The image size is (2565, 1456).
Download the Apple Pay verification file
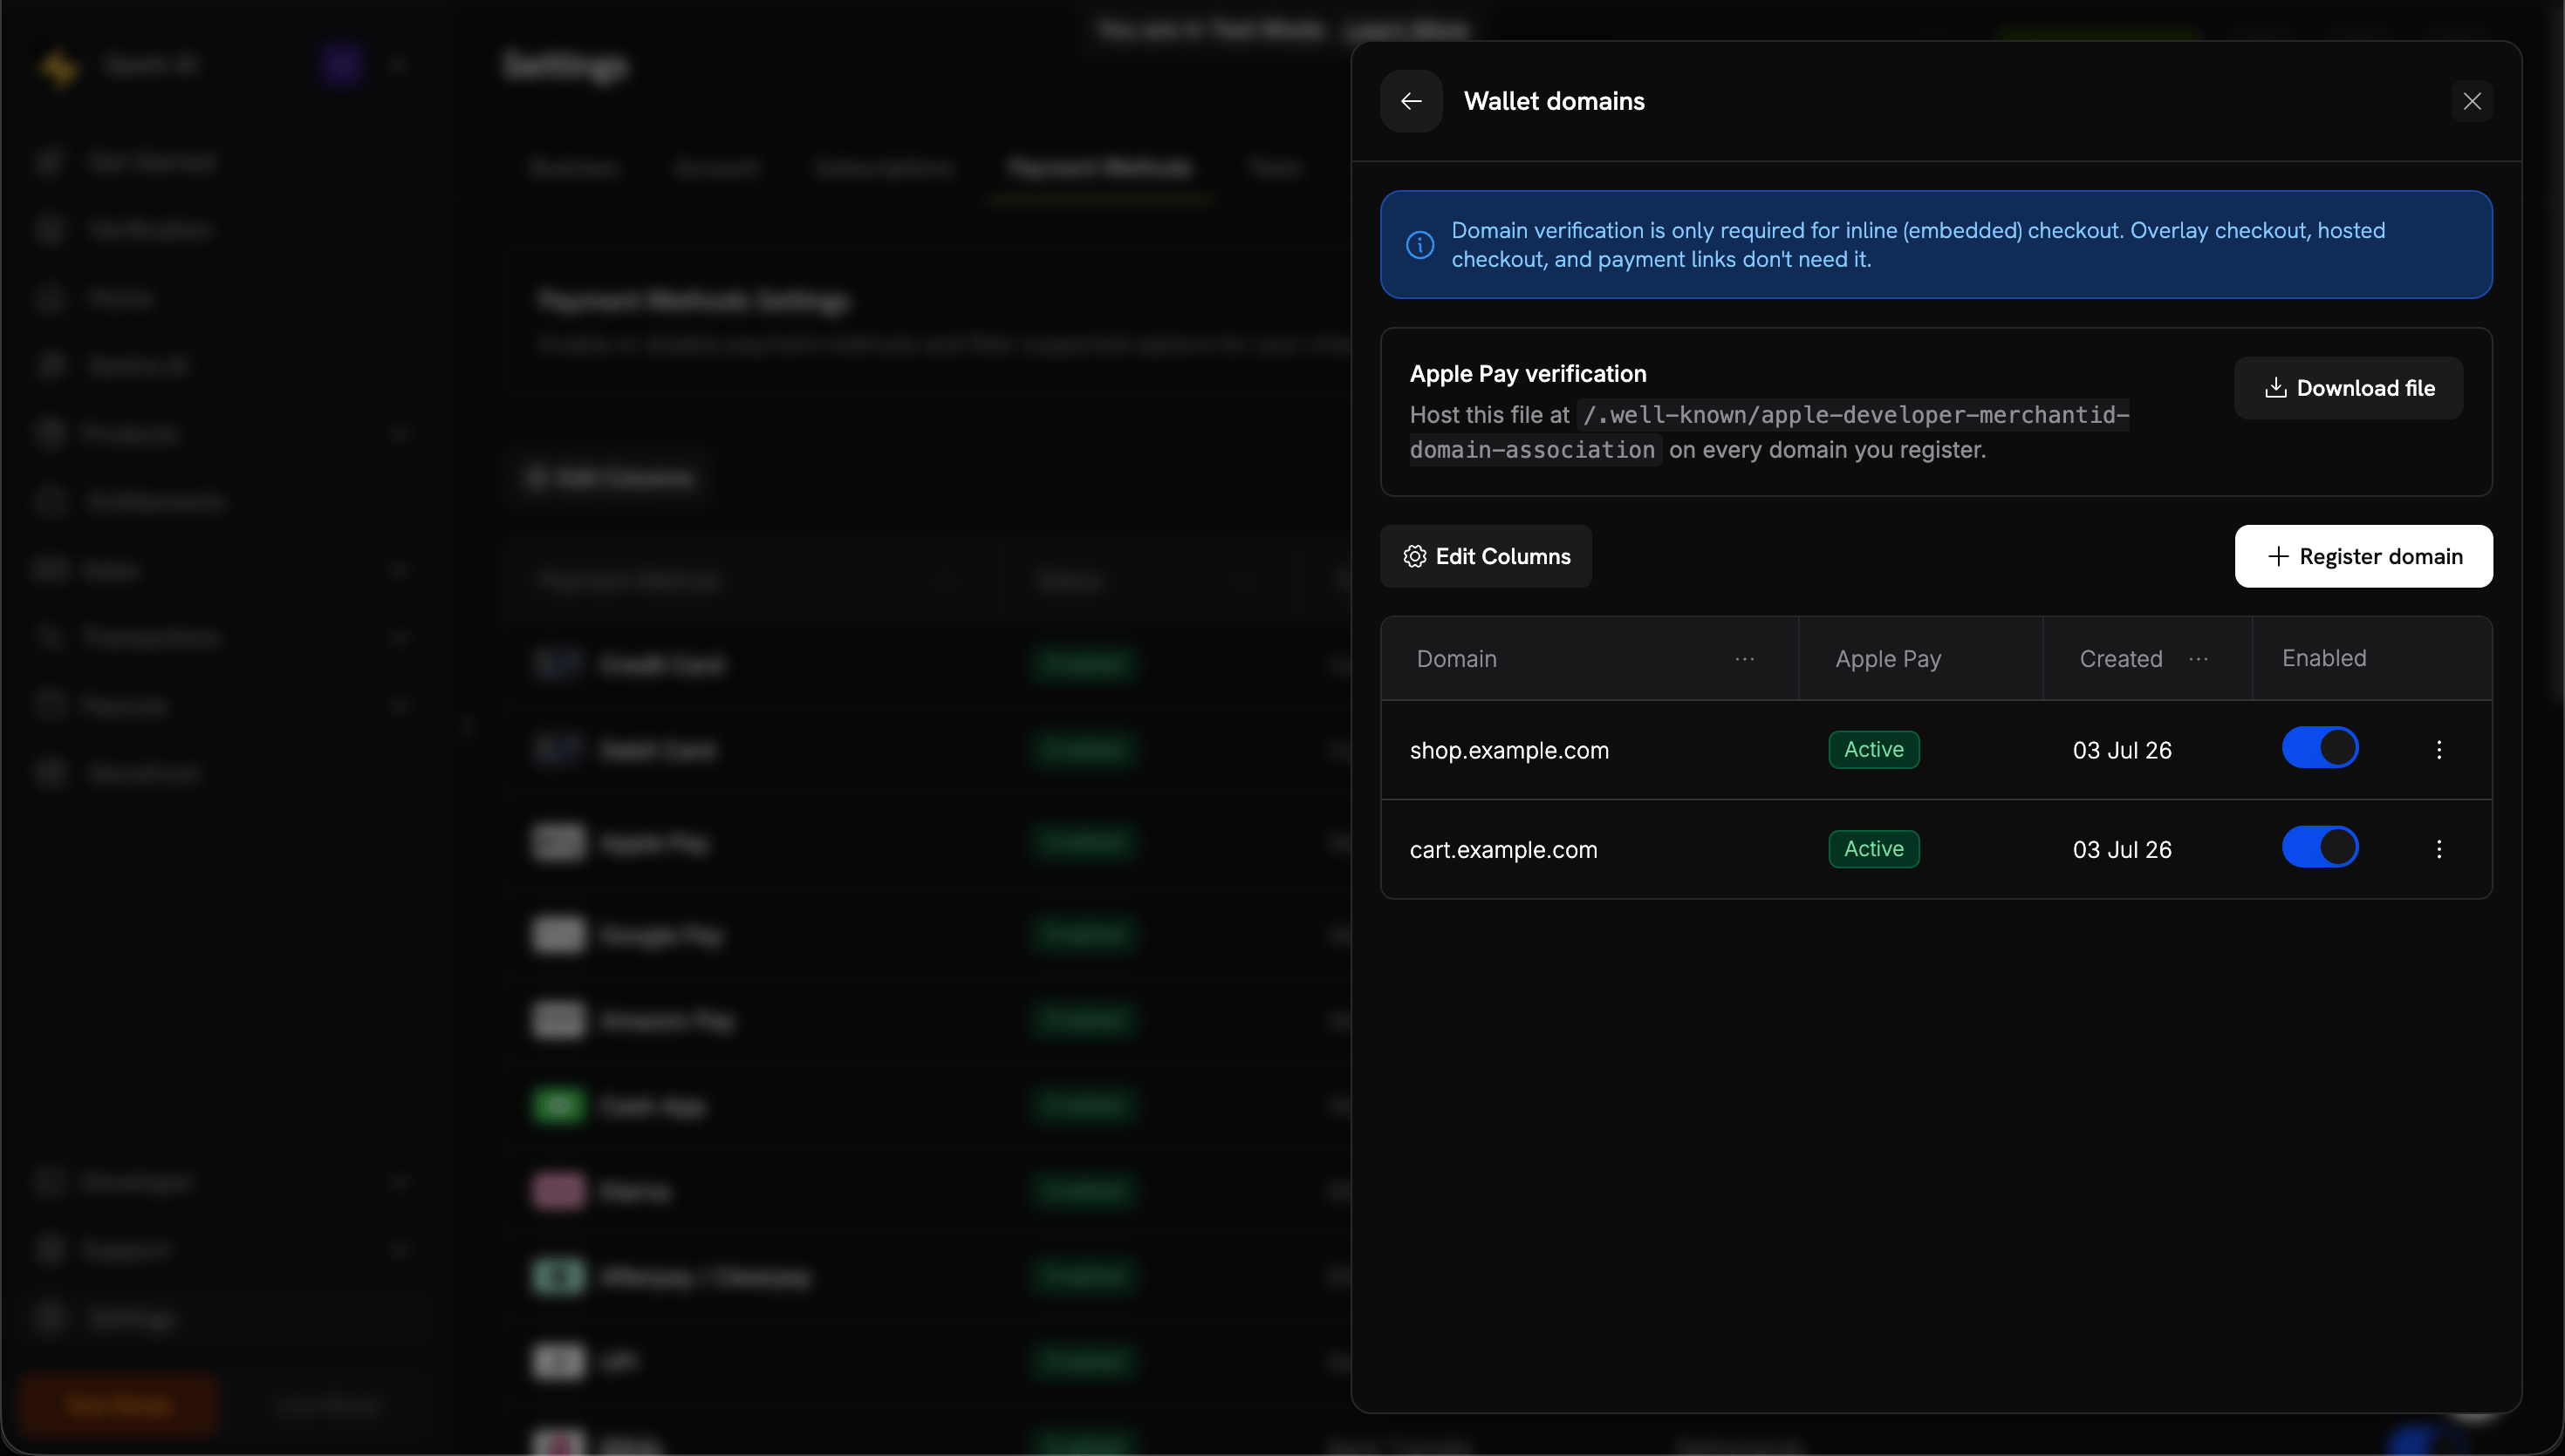(x=2348, y=388)
